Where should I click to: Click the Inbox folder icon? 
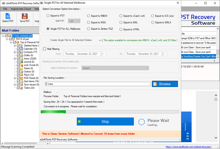click(x=21, y=58)
